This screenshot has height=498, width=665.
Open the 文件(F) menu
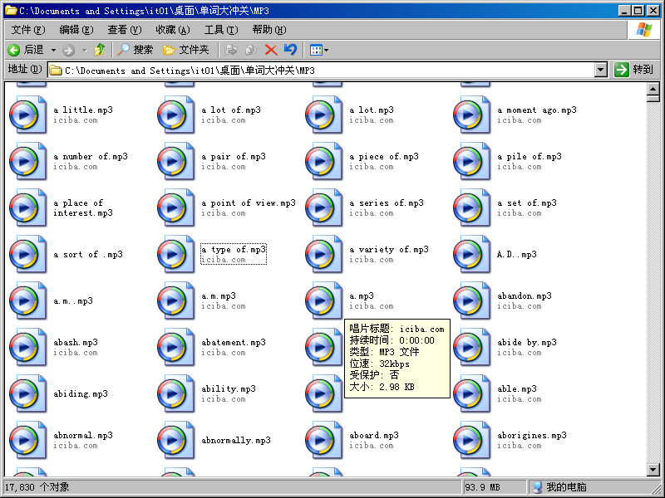[x=28, y=30]
